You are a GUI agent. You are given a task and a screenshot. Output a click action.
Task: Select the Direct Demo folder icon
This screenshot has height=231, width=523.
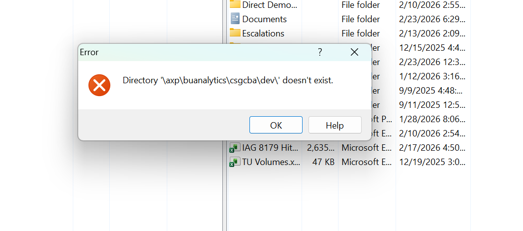pyautogui.click(x=235, y=5)
